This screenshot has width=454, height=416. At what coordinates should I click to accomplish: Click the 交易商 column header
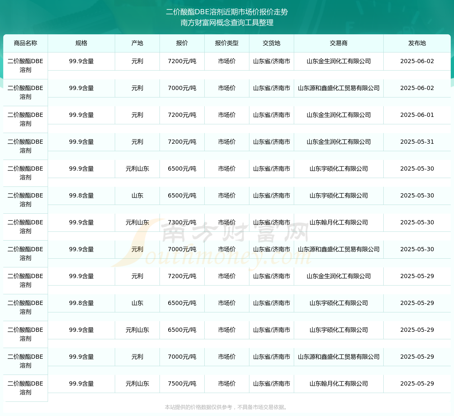click(339, 43)
